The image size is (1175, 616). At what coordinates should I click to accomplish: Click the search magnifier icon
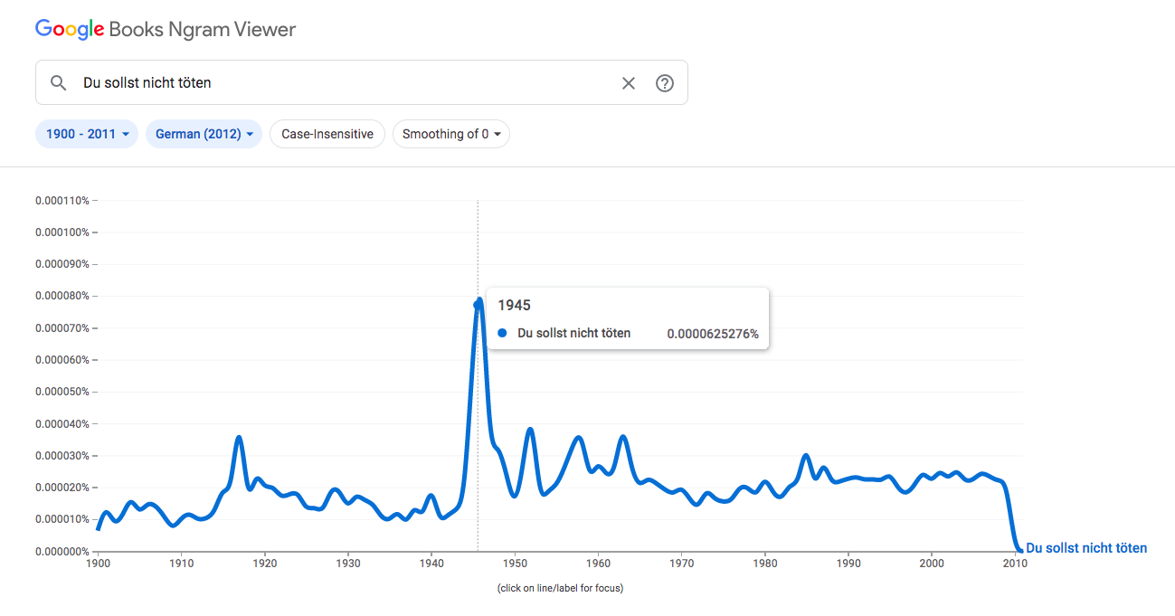(x=58, y=83)
